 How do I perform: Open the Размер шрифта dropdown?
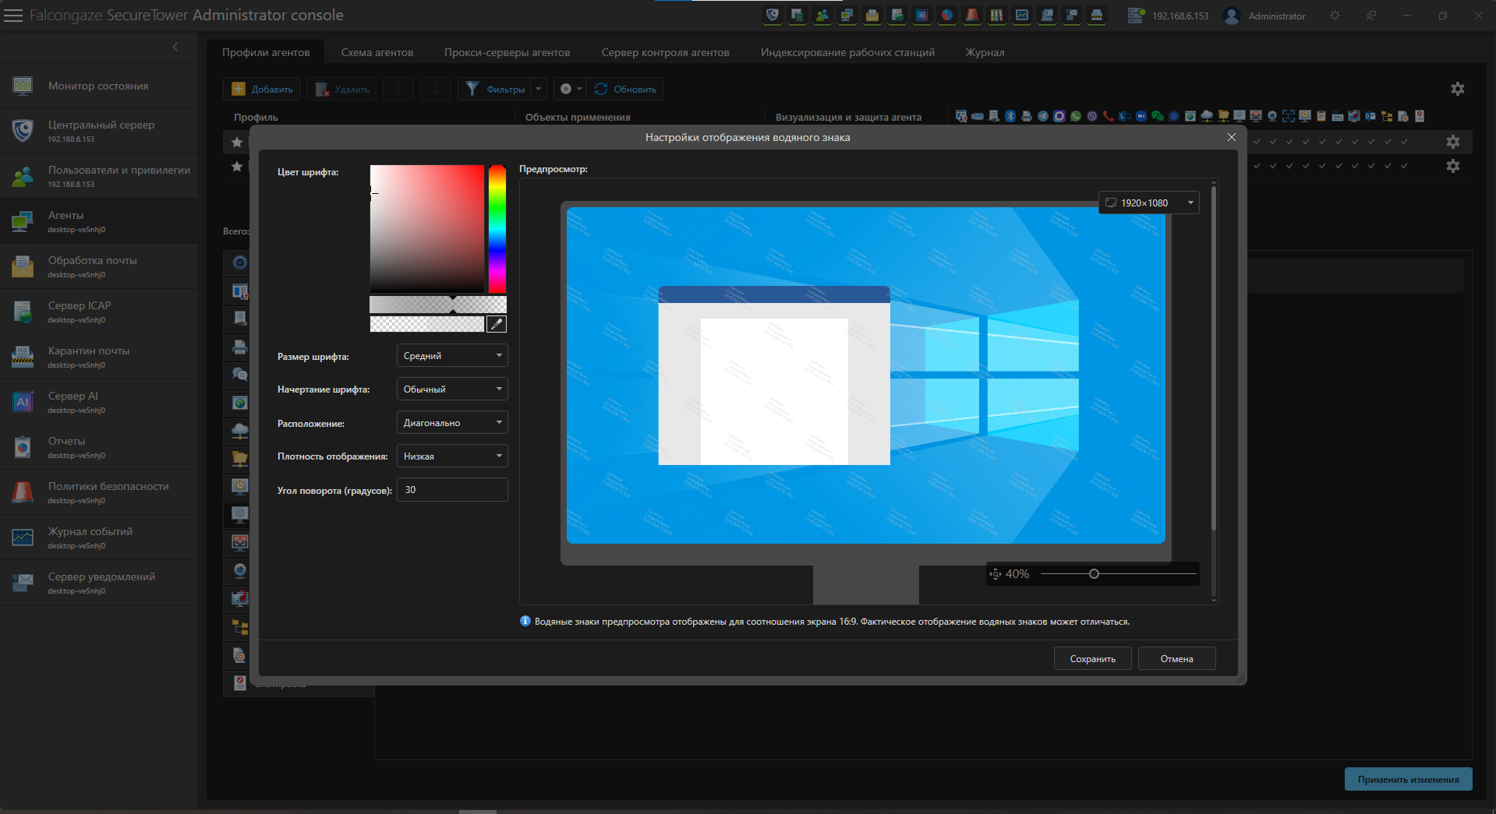point(452,356)
